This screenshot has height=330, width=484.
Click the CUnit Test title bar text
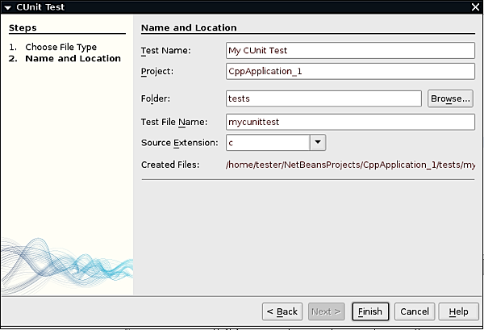pyautogui.click(x=40, y=7)
